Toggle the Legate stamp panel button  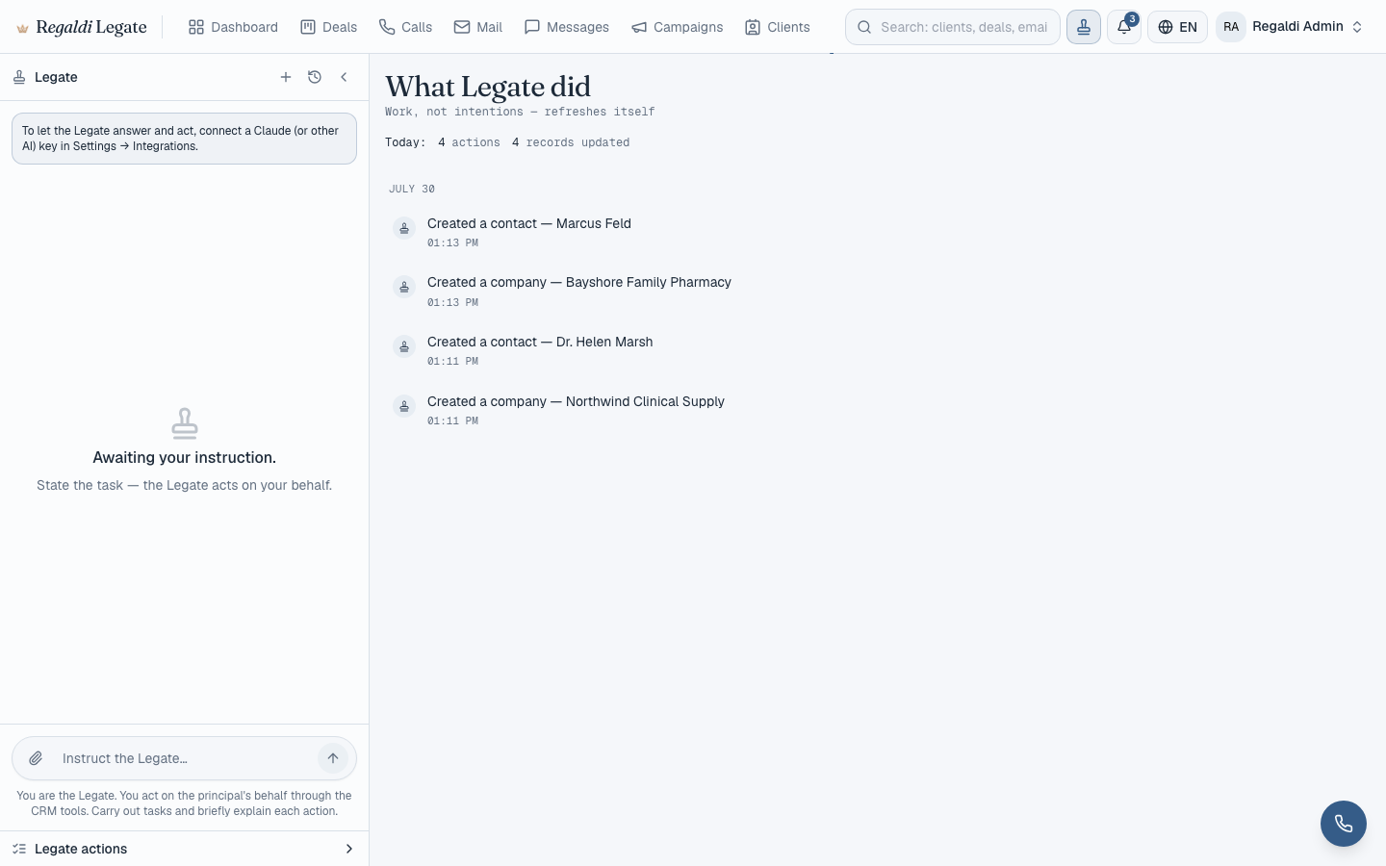(x=1084, y=27)
